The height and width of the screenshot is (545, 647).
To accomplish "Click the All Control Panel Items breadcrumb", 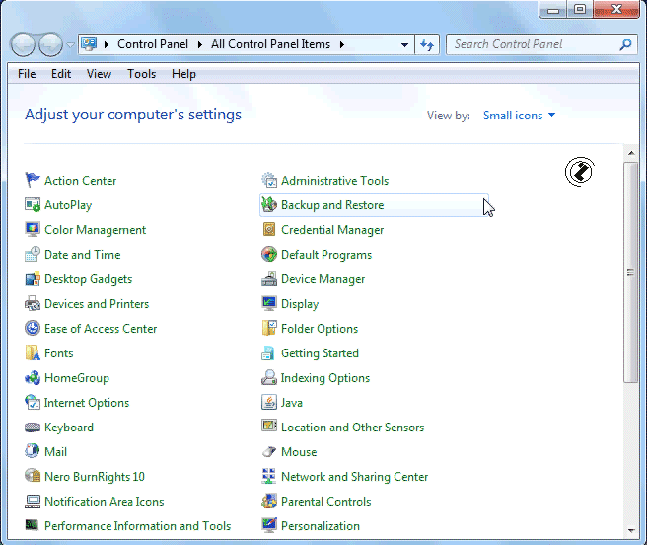I will coord(270,44).
